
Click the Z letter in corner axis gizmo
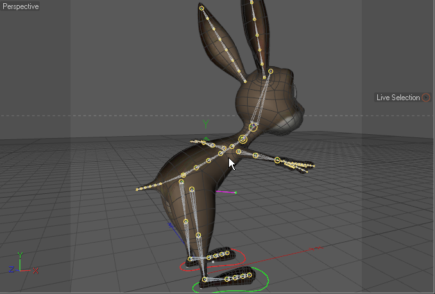click(11, 270)
